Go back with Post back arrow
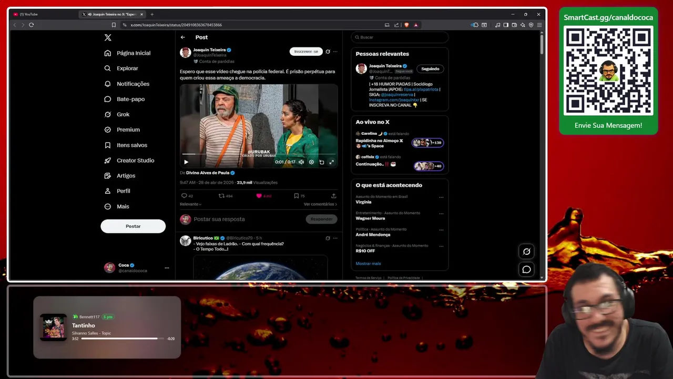 point(182,37)
